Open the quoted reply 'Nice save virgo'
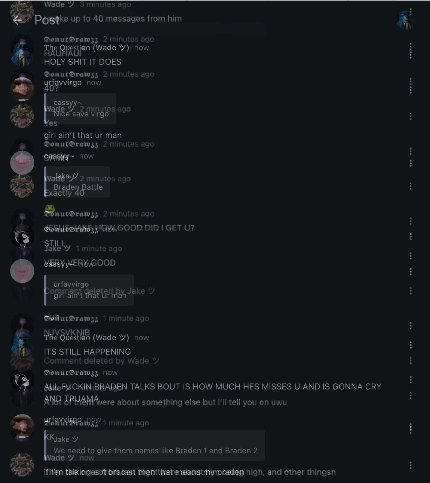The height and width of the screenshot is (483, 430). pos(80,109)
